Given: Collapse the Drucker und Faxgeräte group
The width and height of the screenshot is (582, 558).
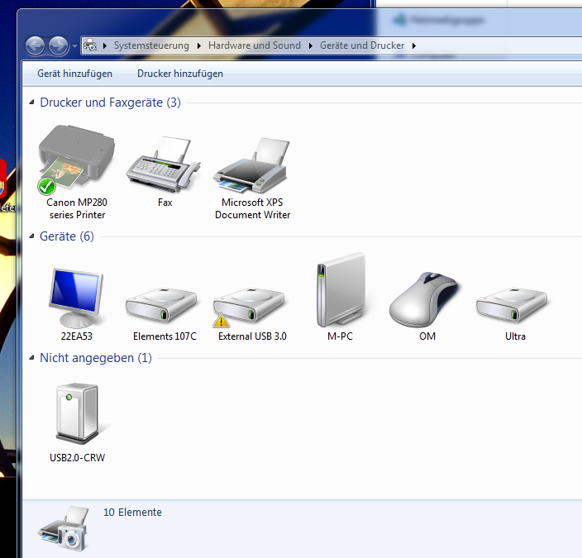Looking at the screenshot, I should pyautogui.click(x=32, y=103).
